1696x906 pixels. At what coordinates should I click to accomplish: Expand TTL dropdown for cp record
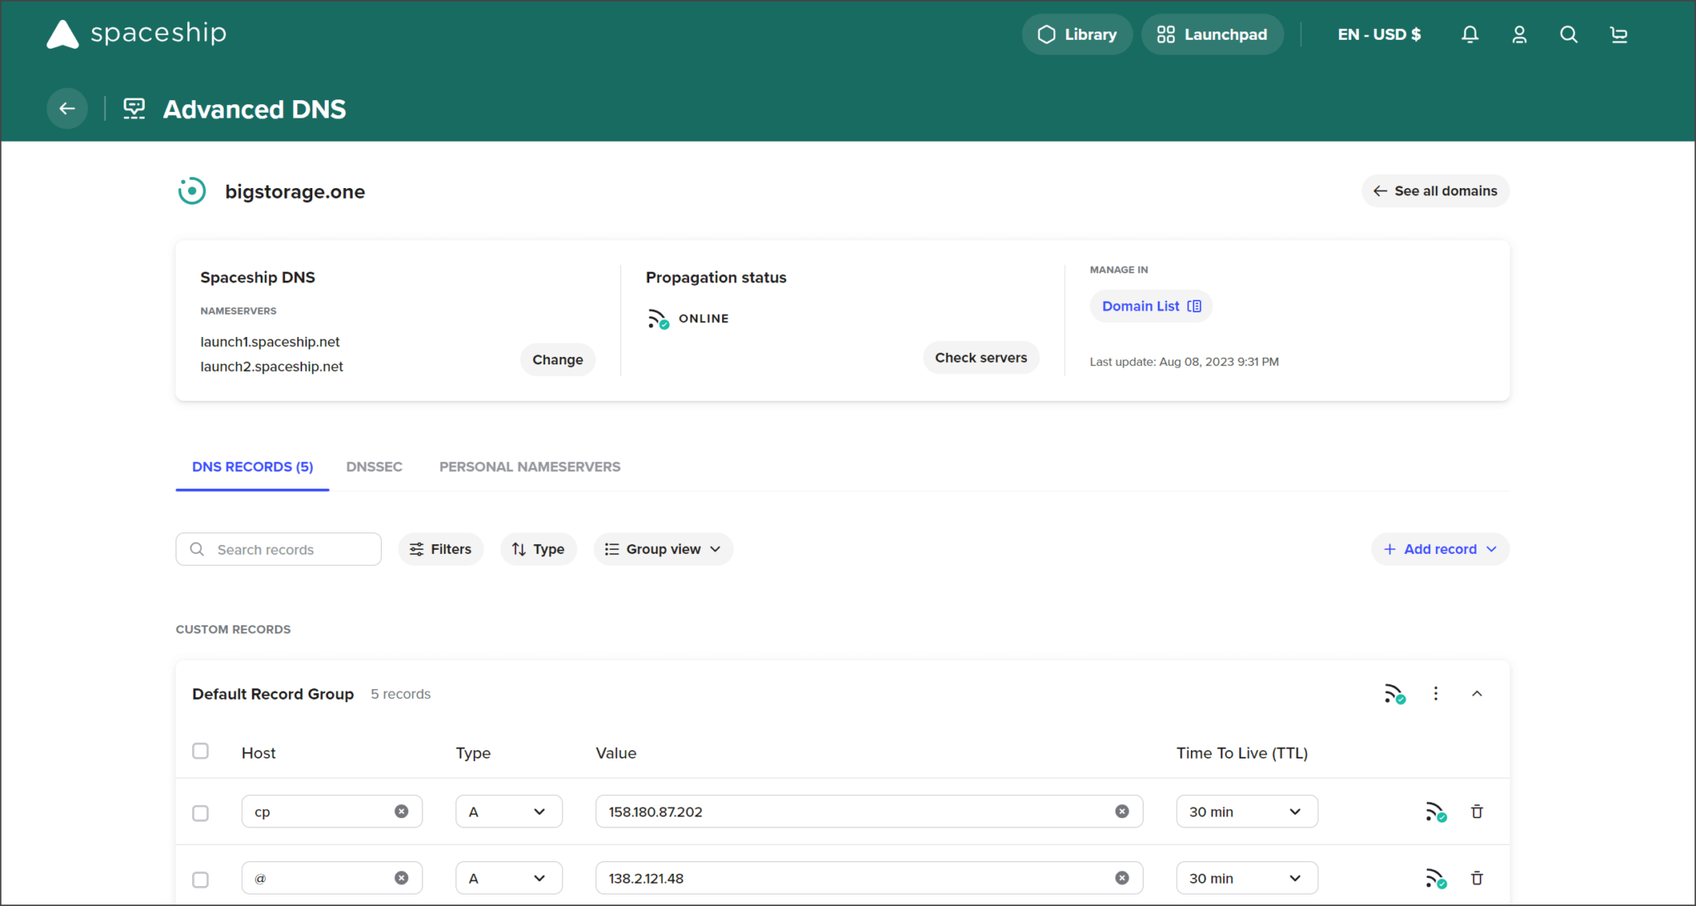(1246, 812)
